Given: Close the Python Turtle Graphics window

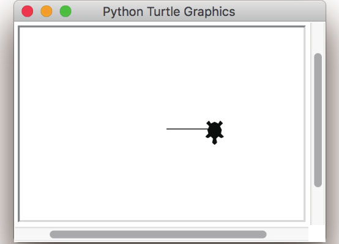Looking at the screenshot, I should tap(28, 11).
